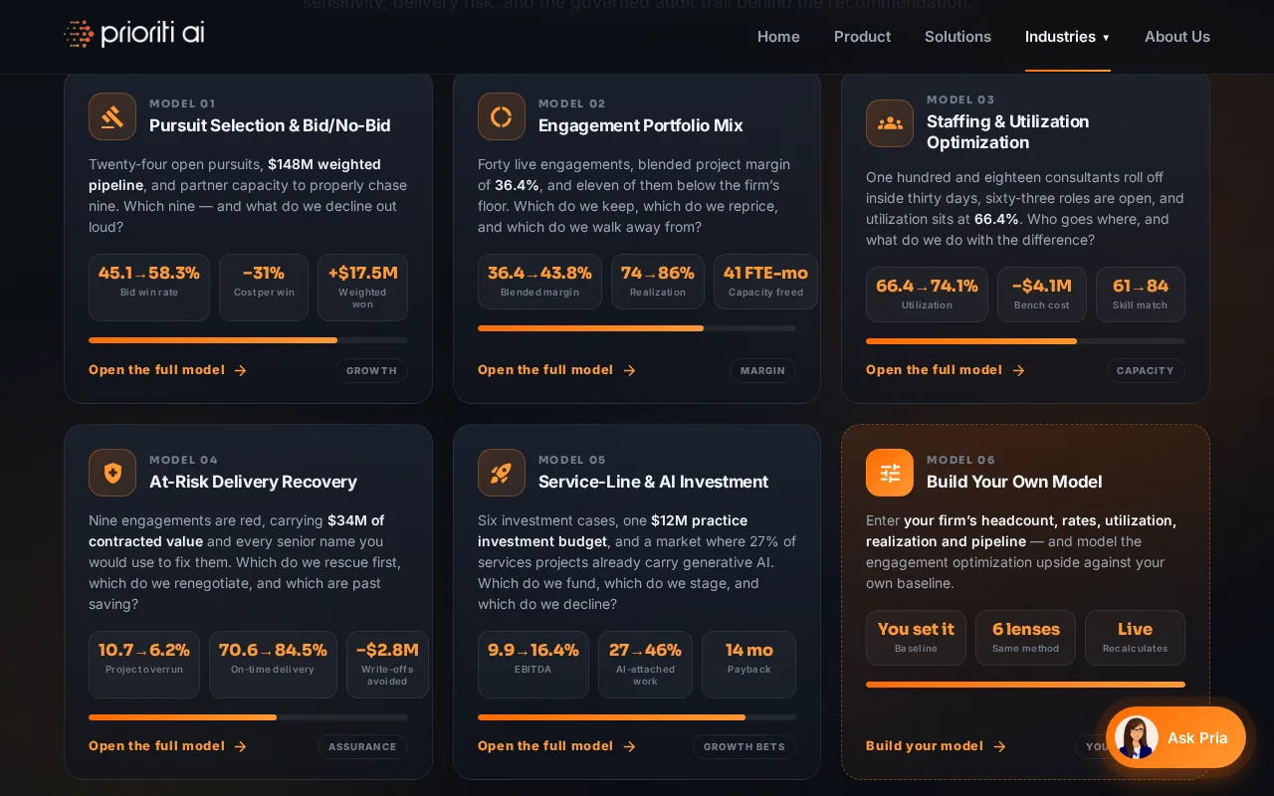
Task: Click the Service-Line & AI Investment progress bar
Action: coord(637,717)
